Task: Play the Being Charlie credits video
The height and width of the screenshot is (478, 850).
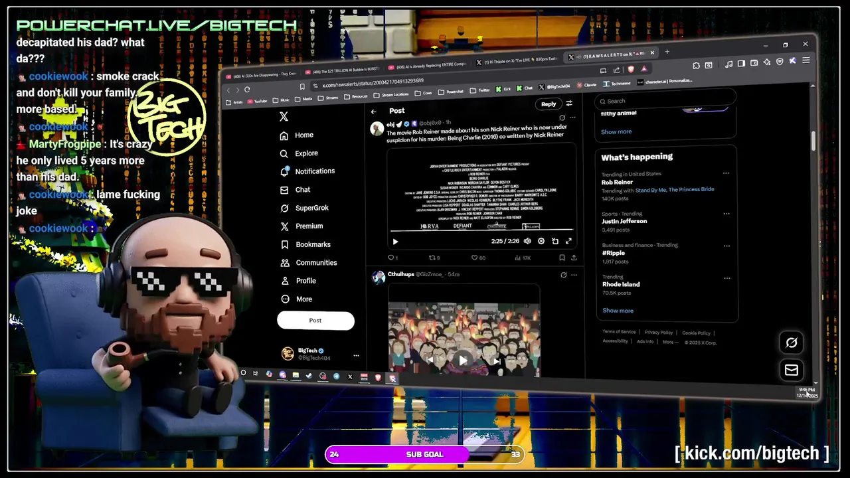Action: [x=395, y=242]
